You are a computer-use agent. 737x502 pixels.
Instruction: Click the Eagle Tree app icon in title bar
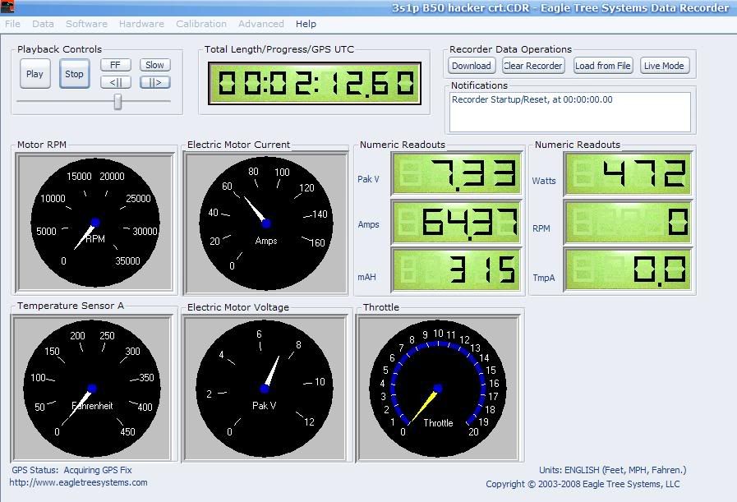point(7,7)
